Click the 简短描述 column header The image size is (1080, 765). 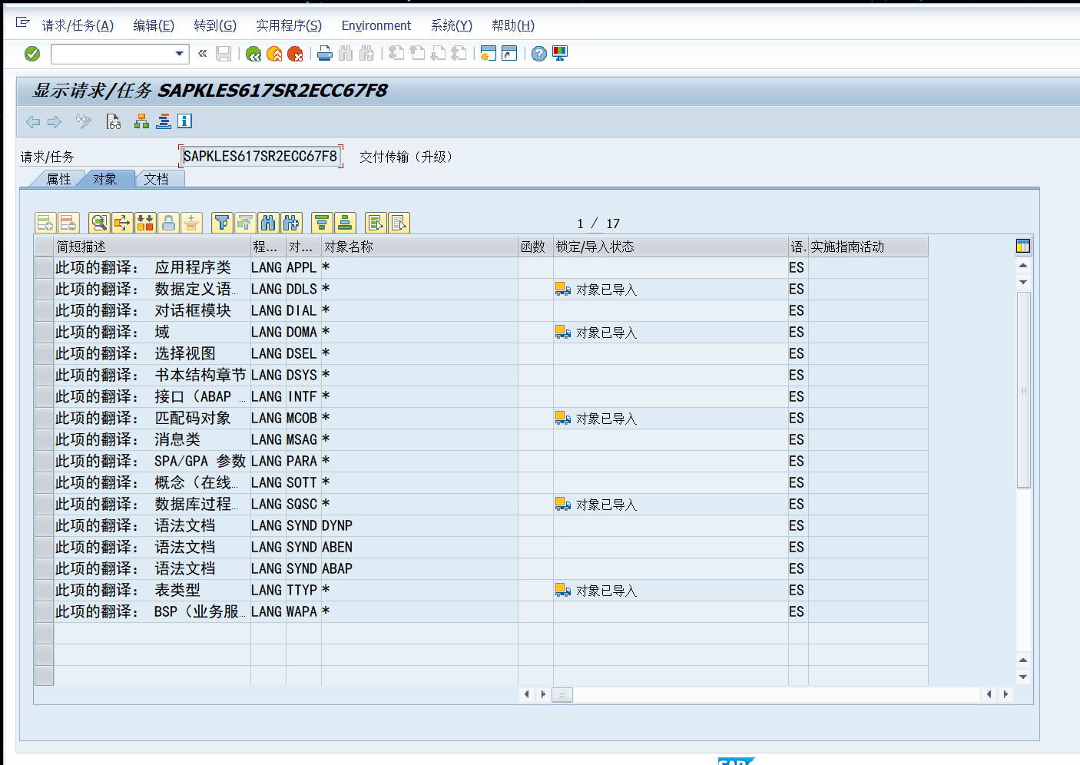pos(152,247)
